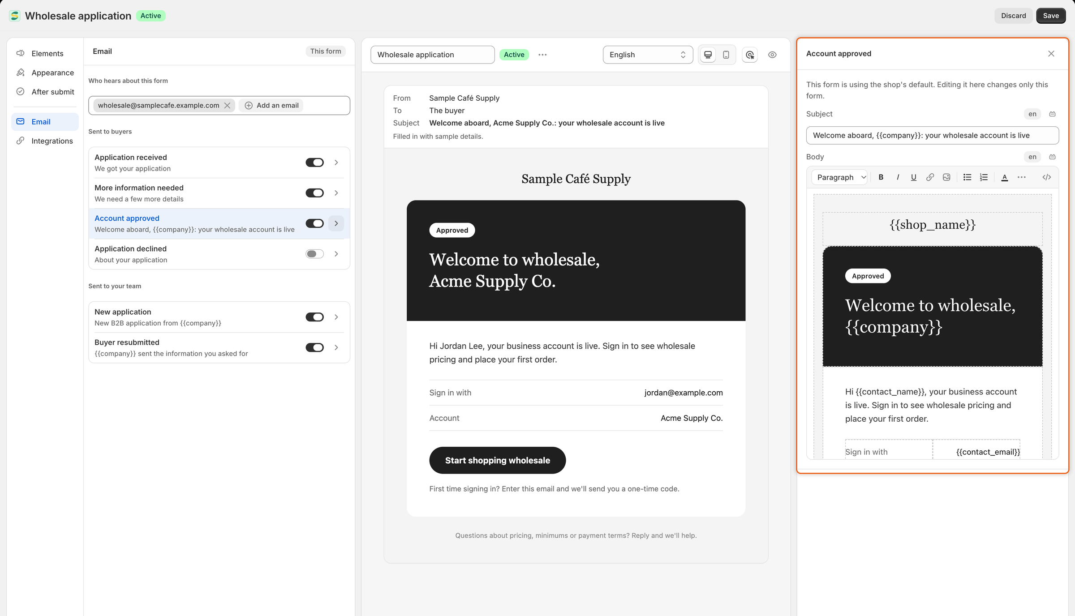Click the app logo beside Wholesale application title
The image size is (1075, 616).
pos(15,16)
